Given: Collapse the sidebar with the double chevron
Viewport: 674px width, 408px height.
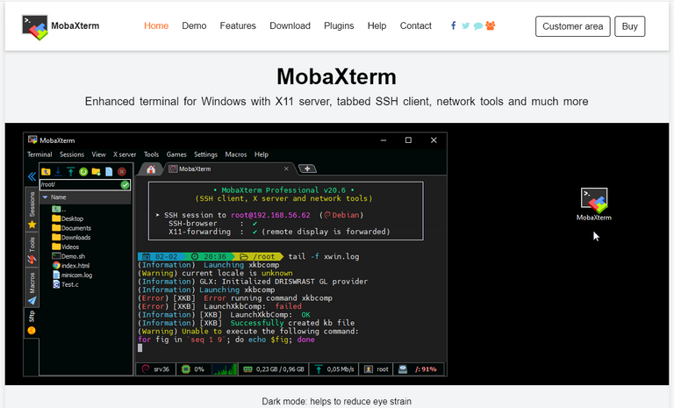Looking at the screenshot, I should [32, 176].
